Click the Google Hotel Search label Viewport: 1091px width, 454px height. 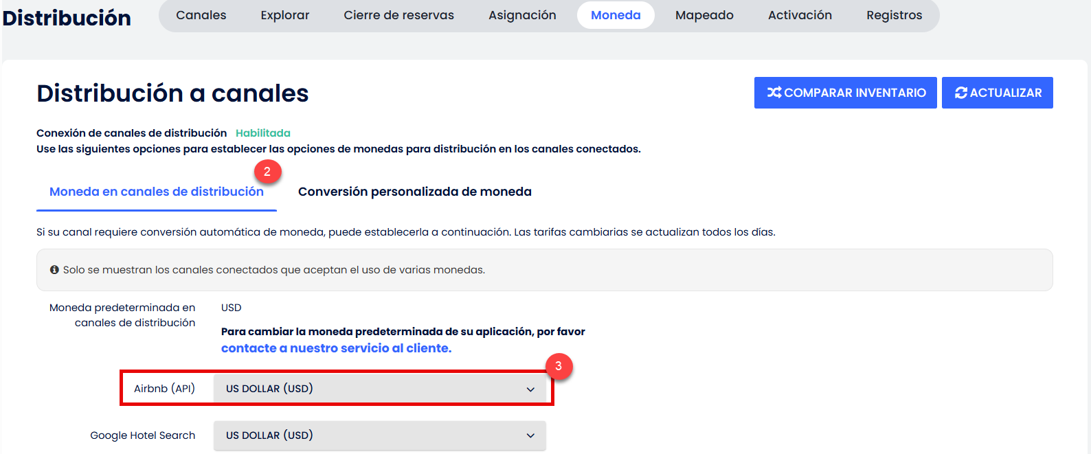tap(143, 435)
